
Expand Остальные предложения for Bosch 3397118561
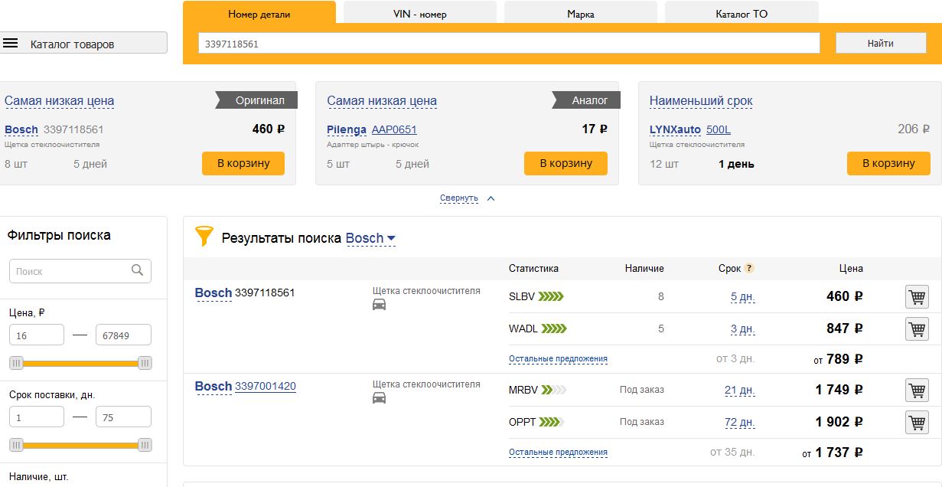tap(558, 358)
